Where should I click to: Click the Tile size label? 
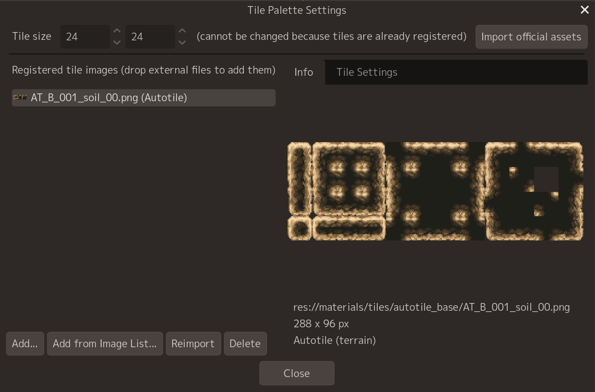(32, 36)
